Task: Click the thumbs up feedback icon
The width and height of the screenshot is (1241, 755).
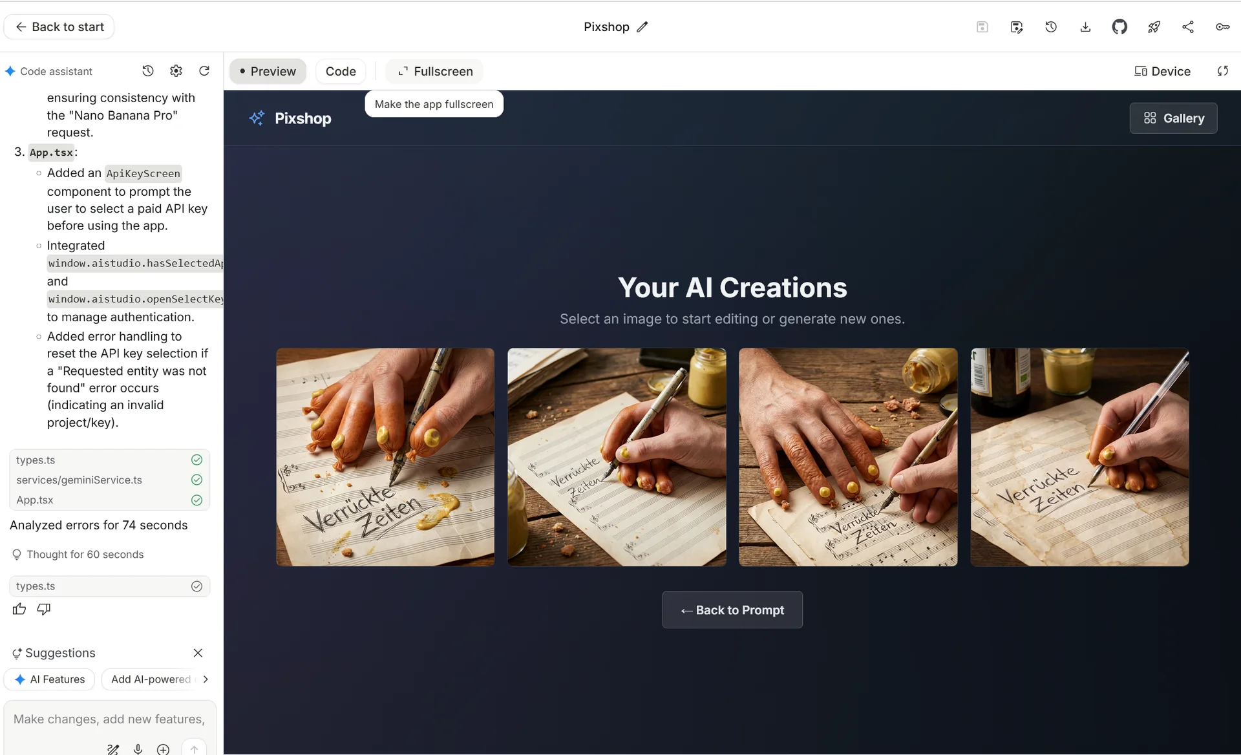Action: 19,609
